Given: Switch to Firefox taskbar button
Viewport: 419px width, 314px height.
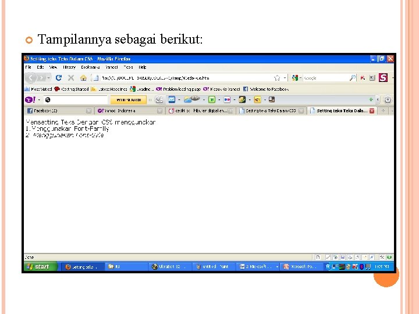Looking at the screenshot, I should [x=82, y=267].
